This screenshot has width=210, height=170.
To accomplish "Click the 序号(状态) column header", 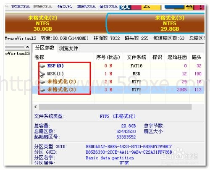I will [x=108, y=57].
